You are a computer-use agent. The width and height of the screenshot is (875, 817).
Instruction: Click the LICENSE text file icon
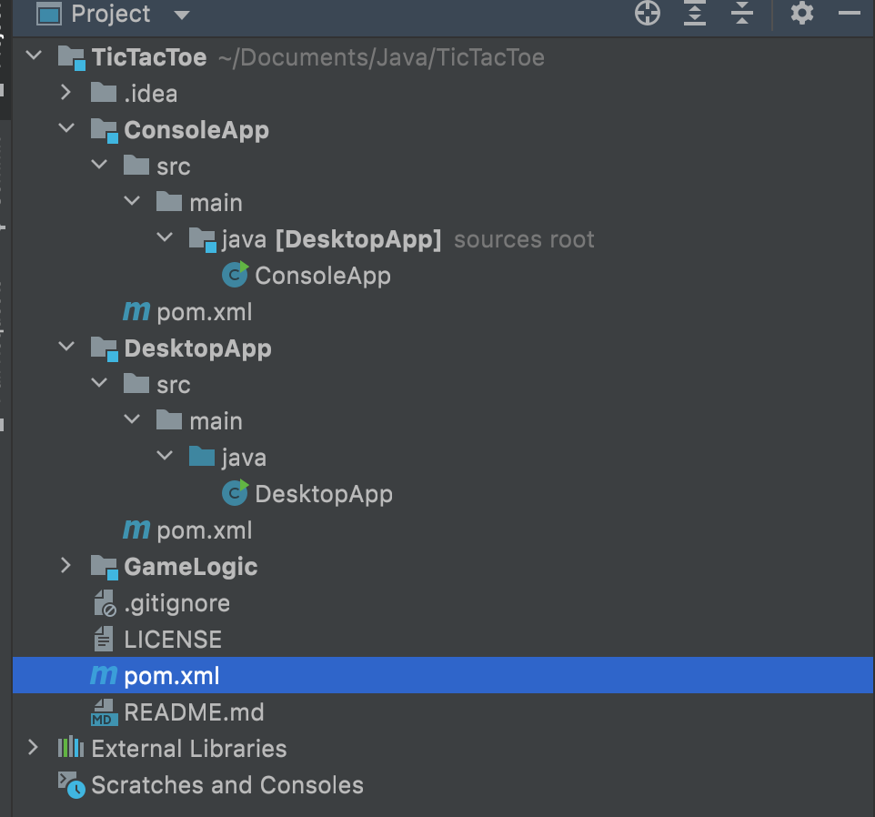pos(104,639)
